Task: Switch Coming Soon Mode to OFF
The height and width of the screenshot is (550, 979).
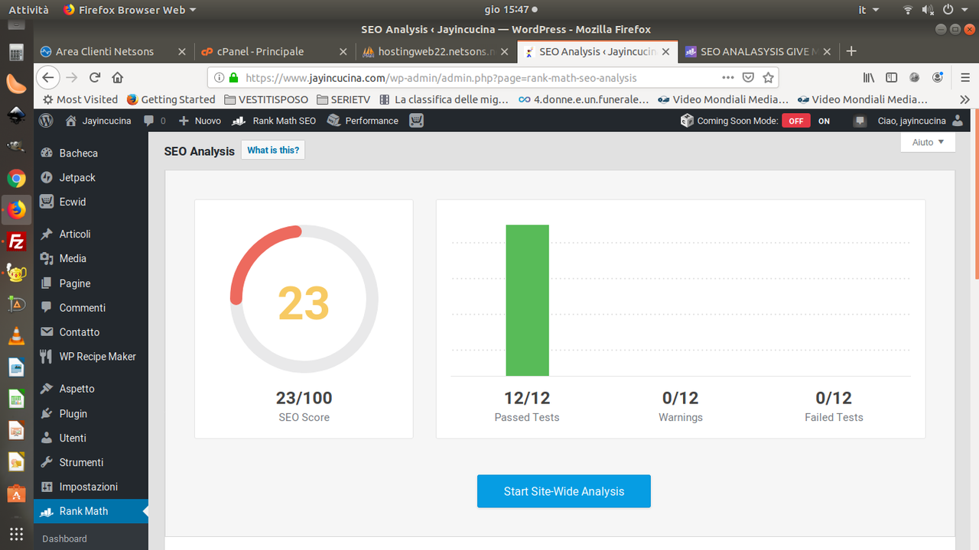Action: click(x=796, y=121)
